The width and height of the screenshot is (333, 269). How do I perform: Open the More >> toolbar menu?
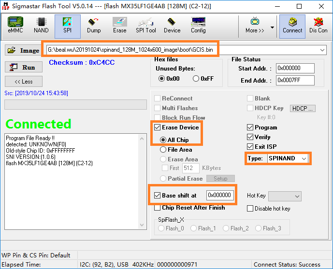(x=255, y=26)
